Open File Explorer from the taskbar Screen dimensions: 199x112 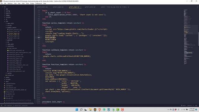tap(90, 110)
